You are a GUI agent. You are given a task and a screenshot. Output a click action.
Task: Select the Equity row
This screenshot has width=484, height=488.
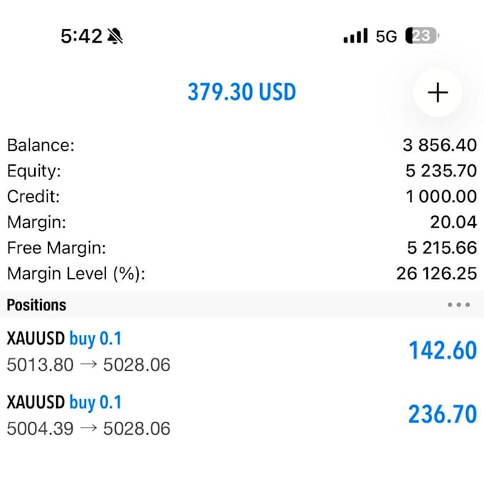tap(242, 171)
